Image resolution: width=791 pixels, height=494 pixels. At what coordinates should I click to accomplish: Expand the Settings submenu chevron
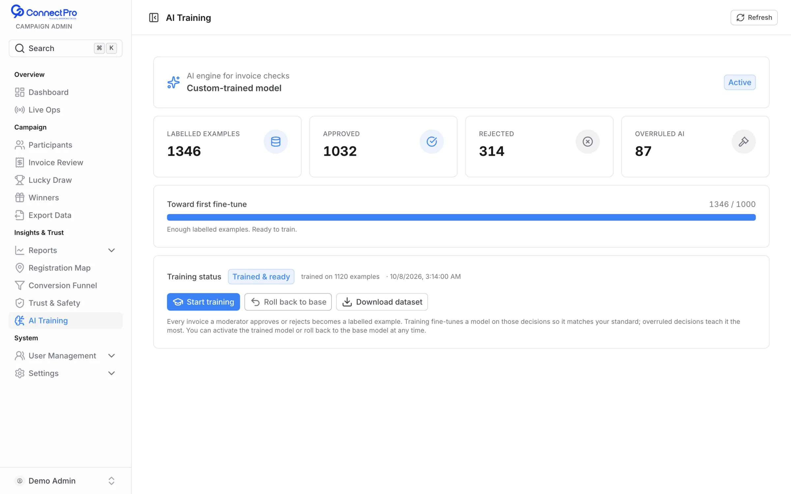point(111,373)
